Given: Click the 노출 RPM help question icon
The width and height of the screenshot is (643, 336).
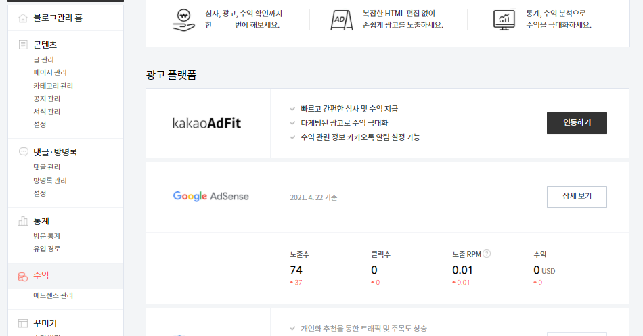Looking at the screenshot, I should [487, 254].
